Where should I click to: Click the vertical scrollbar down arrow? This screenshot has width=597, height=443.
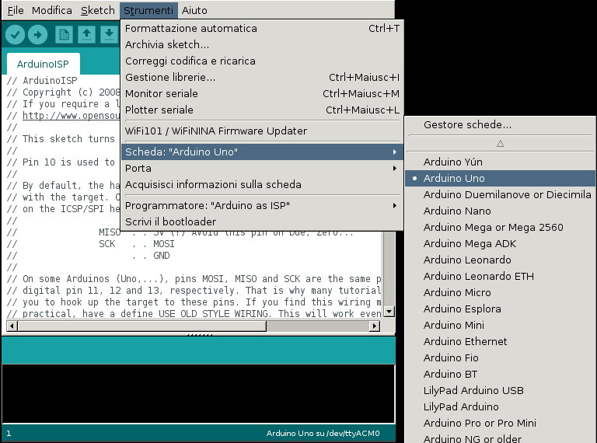point(389,312)
